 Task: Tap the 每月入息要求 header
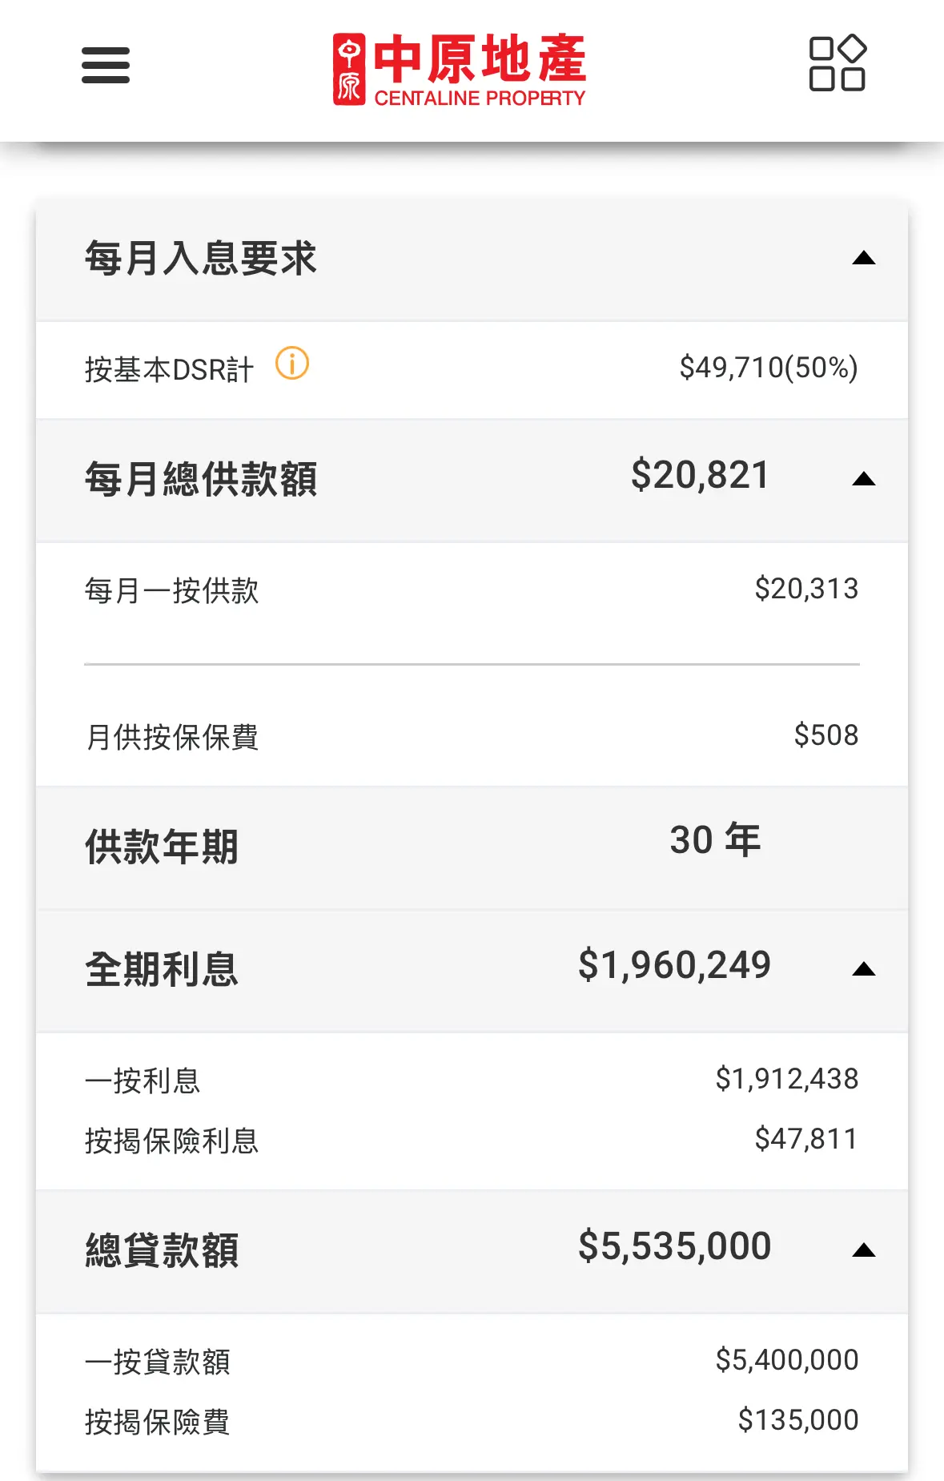(472, 260)
